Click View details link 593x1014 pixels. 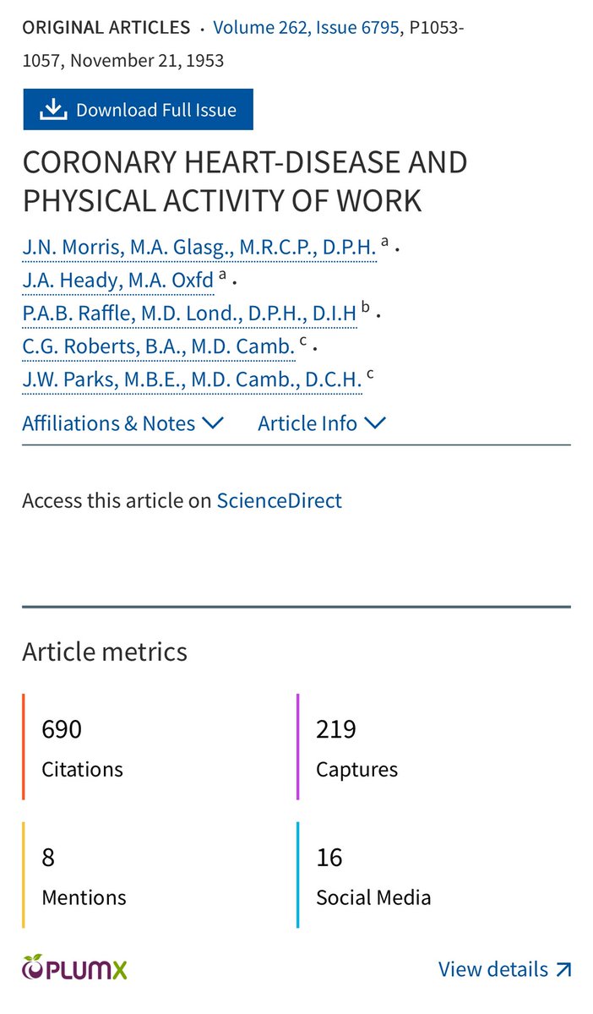pyautogui.click(x=493, y=969)
